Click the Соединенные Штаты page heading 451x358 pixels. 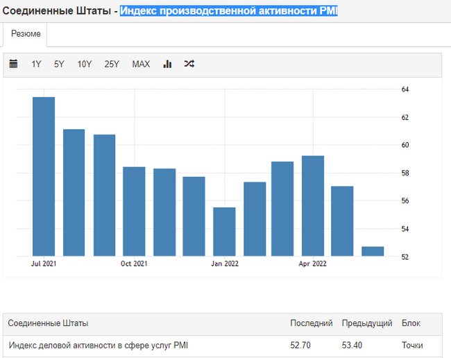[57, 11]
